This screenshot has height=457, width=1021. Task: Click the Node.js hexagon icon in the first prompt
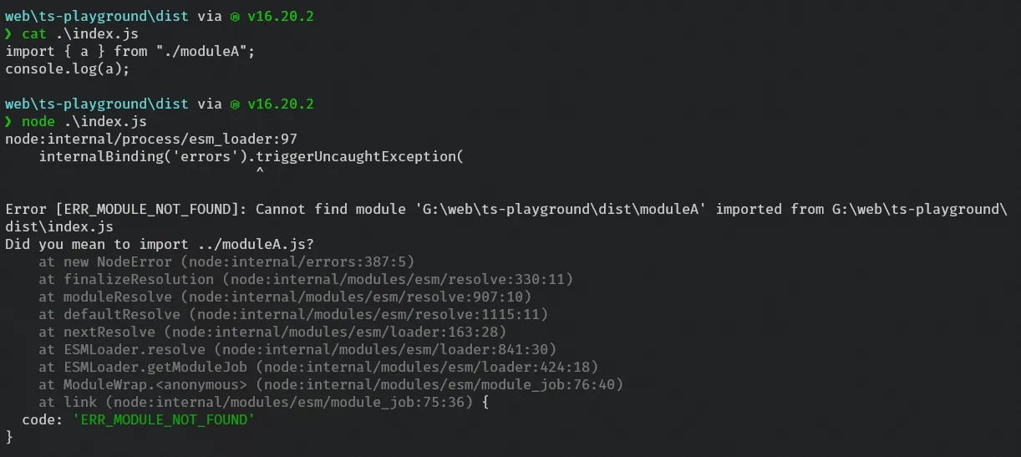click(236, 17)
